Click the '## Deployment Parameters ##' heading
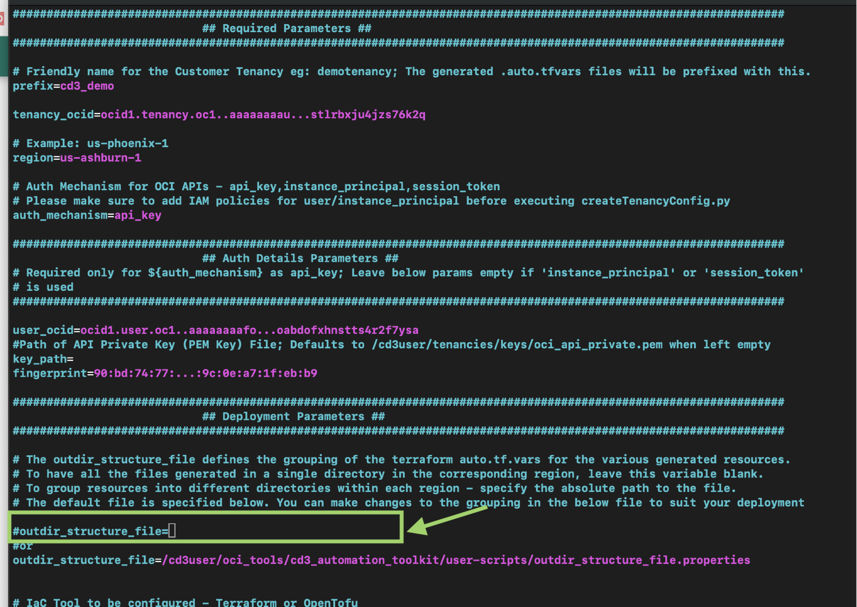Image resolution: width=857 pixels, height=607 pixels. pos(293,417)
